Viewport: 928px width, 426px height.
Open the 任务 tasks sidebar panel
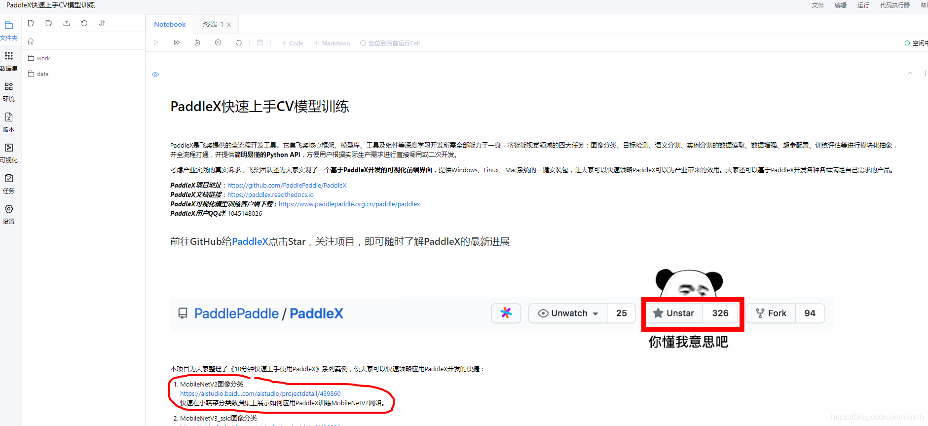(x=9, y=184)
